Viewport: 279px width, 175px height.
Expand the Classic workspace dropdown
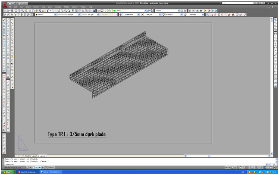pyautogui.click(x=179, y=11)
